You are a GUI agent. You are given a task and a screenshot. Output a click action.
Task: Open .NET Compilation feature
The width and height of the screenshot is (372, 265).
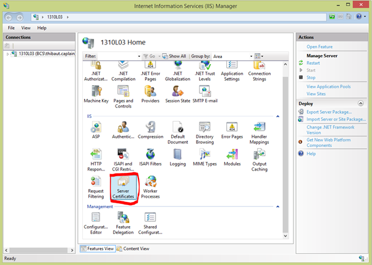click(x=123, y=72)
